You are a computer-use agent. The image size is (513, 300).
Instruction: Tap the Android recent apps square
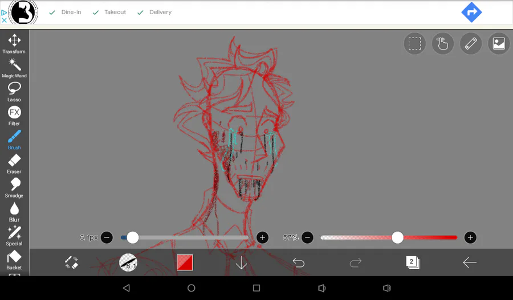pyautogui.click(x=256, y=288)
